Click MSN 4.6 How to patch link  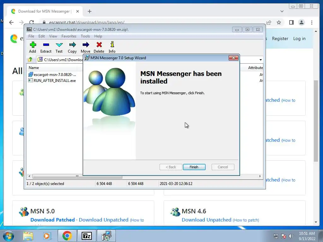[246, 220]
